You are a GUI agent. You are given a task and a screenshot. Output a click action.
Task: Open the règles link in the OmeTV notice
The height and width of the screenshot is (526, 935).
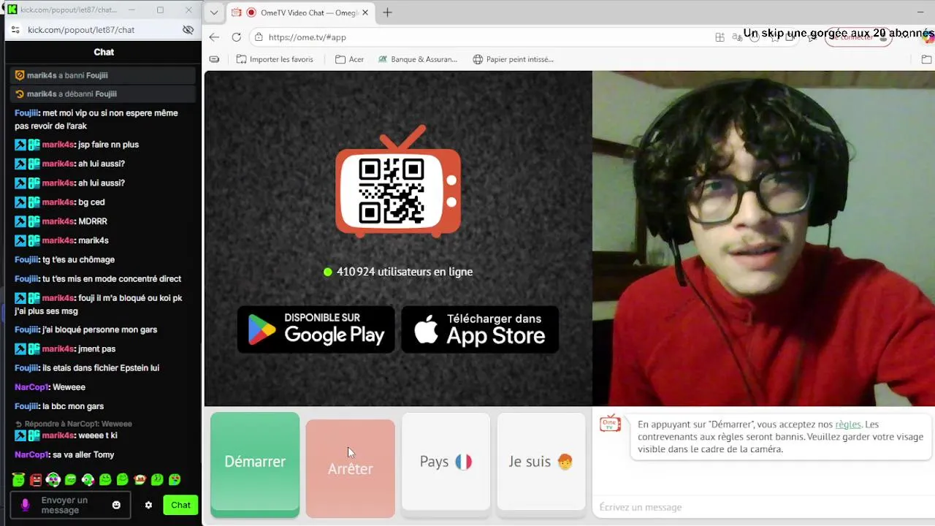pos(848,424)
